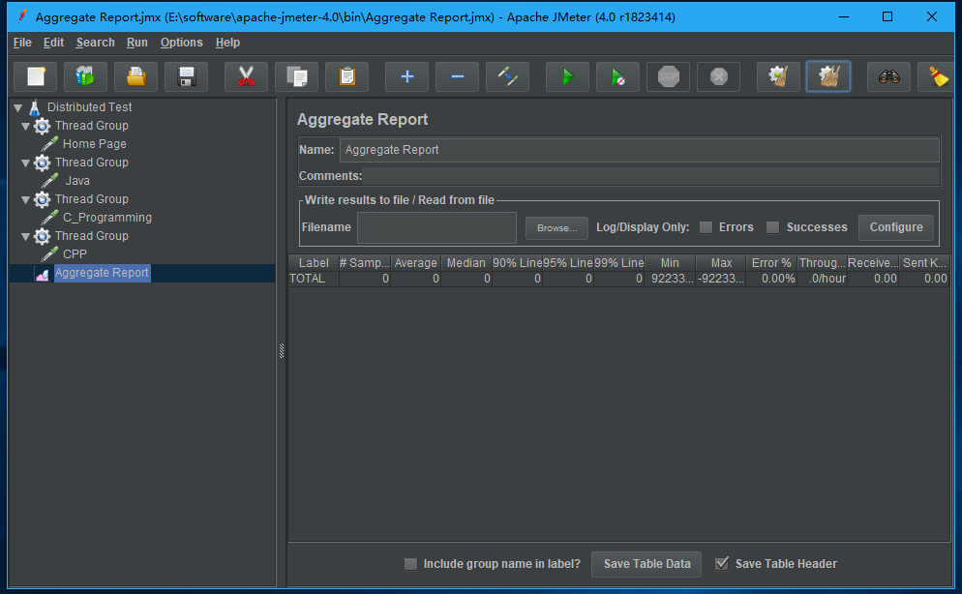This screenshot has height=594, width=962.
Task: Open Search with binoculars icon
Action: click(888, 76)
